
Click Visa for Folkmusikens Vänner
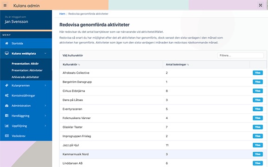click(258, 118)
